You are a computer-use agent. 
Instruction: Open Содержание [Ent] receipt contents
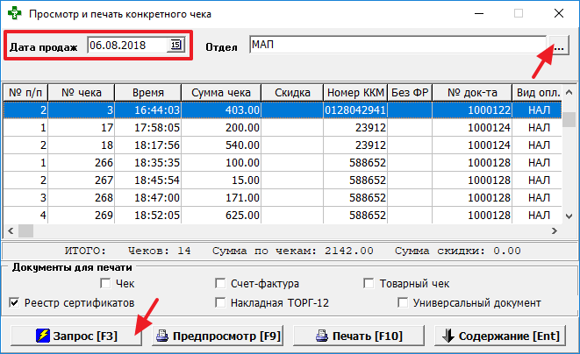500,336
